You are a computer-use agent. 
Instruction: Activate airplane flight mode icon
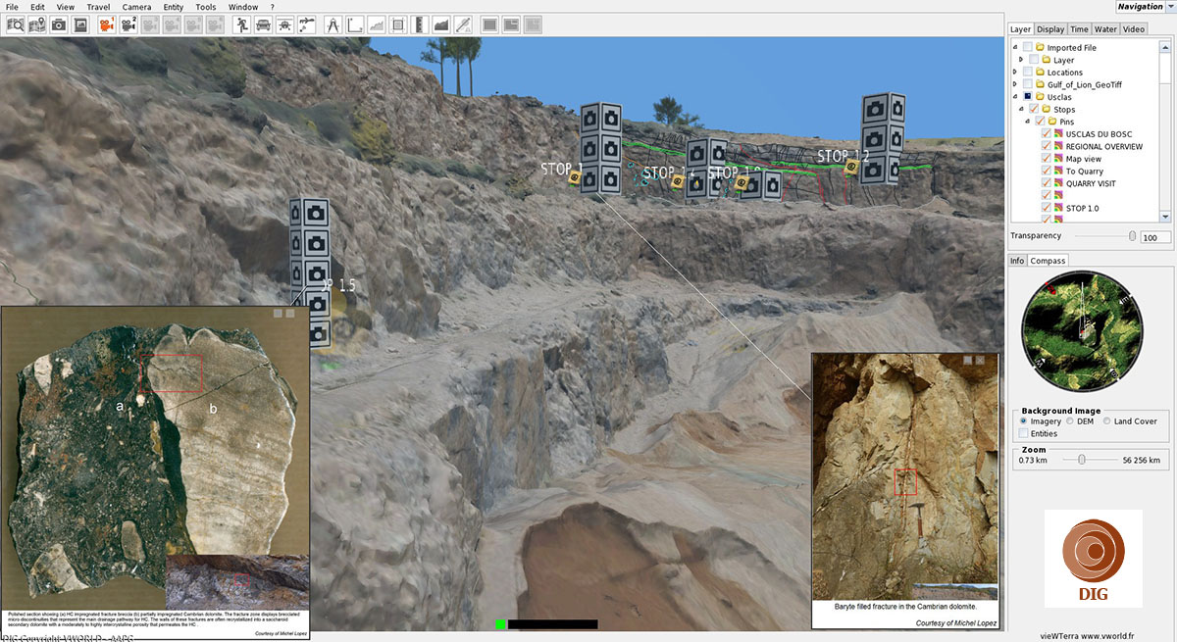click(285, 25)
